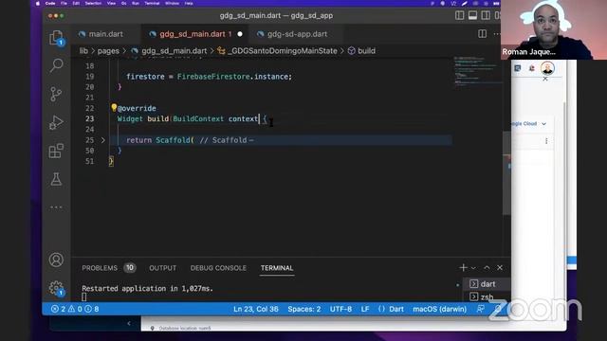
Task: Click the X close icon below browser avatar
Action: pos(545,79)
